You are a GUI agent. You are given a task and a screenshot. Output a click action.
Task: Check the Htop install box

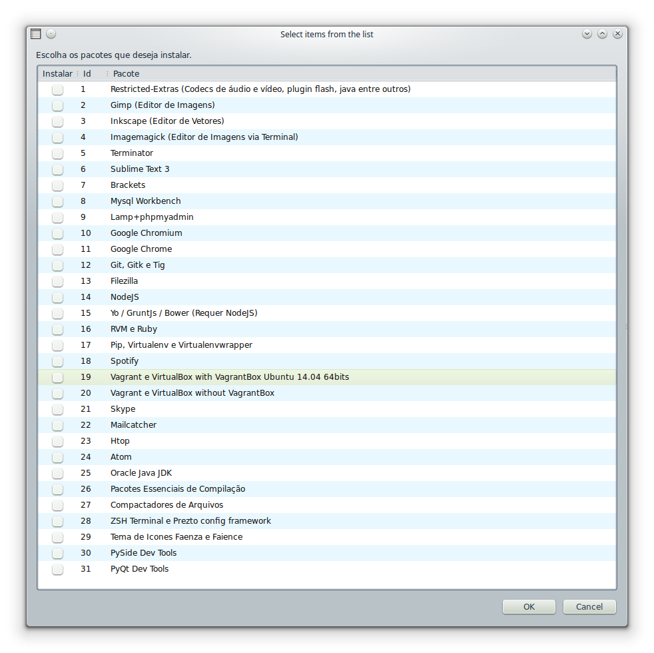click(x=57, y=441)
